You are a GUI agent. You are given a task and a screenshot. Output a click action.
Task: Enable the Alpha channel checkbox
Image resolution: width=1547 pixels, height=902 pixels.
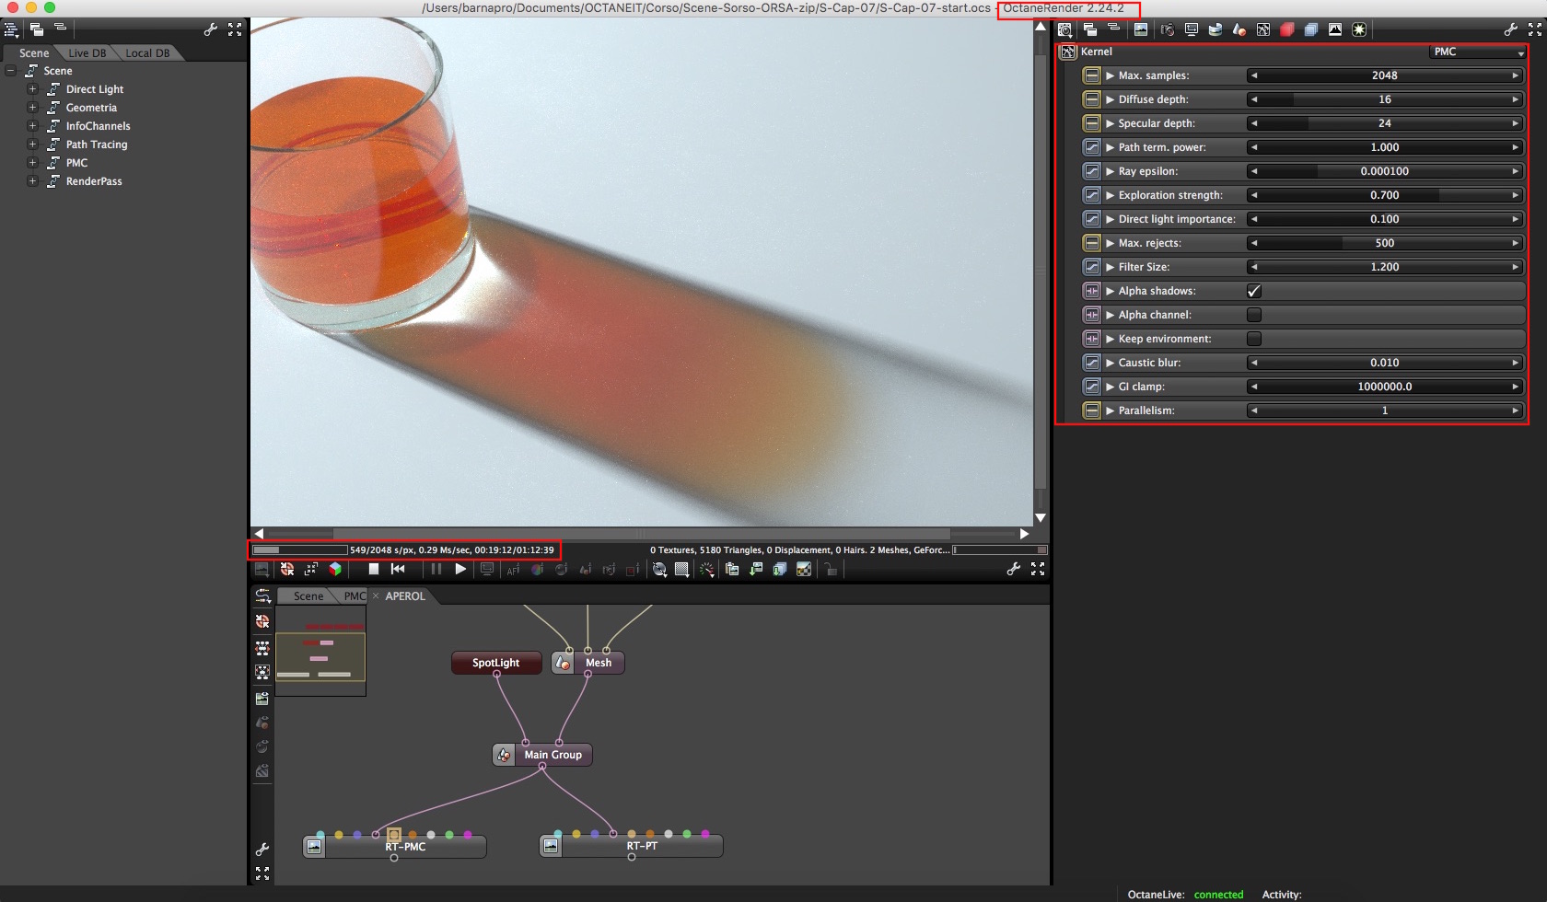coord(1253,315)
